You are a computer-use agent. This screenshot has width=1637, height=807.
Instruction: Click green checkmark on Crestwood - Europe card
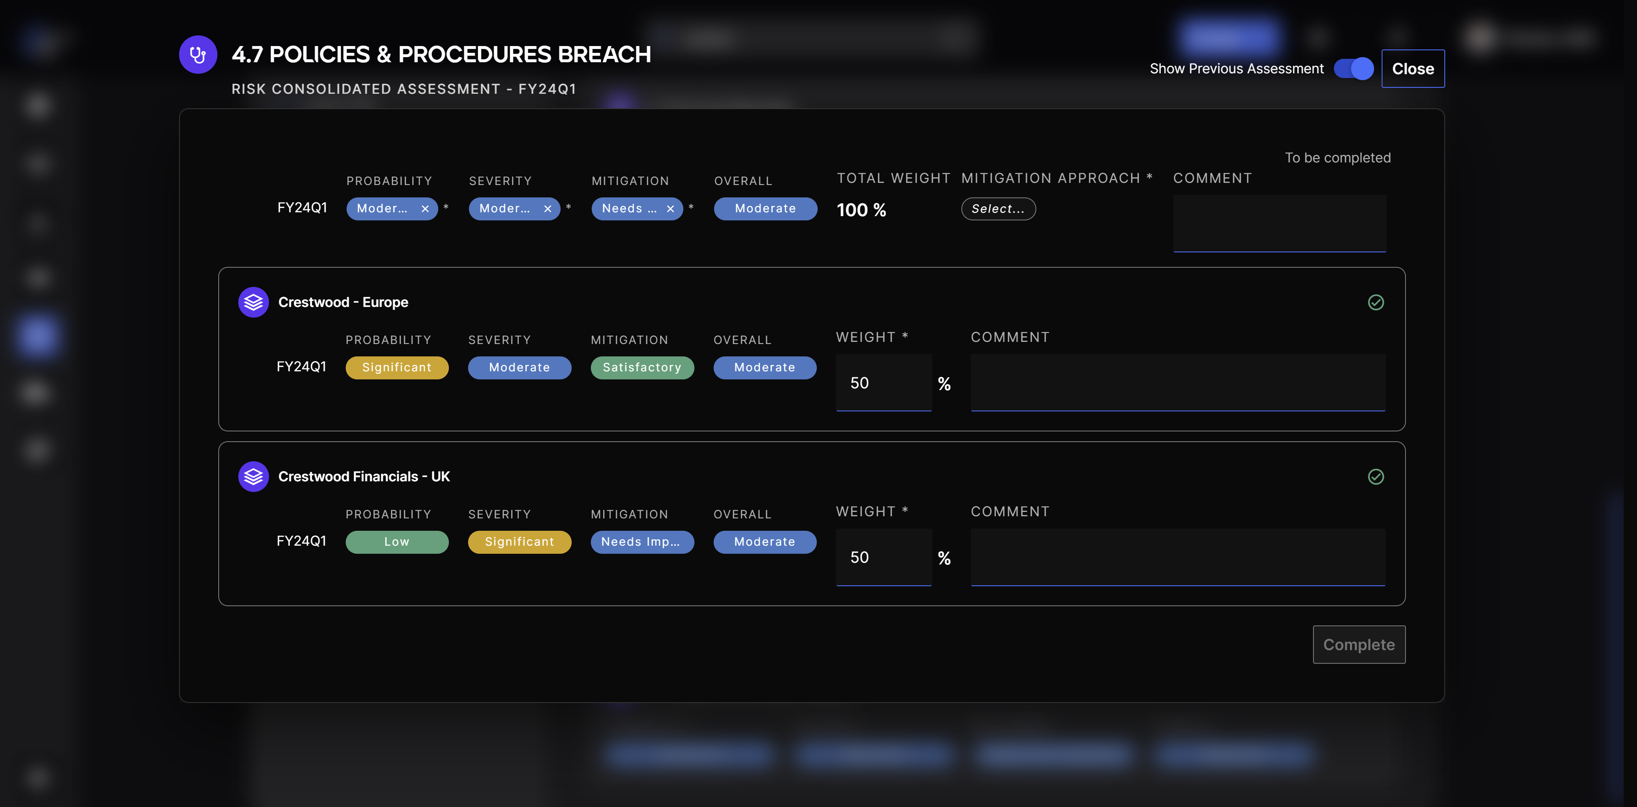1375,303
